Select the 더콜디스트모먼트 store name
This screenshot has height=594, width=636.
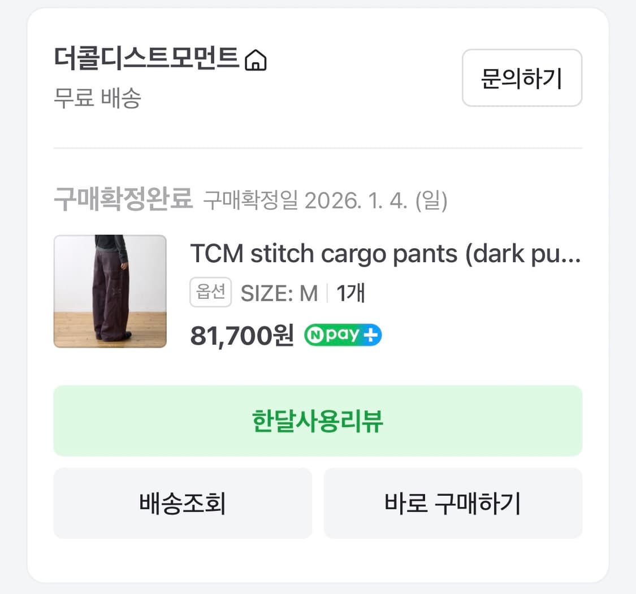click(x=147, y=58)
